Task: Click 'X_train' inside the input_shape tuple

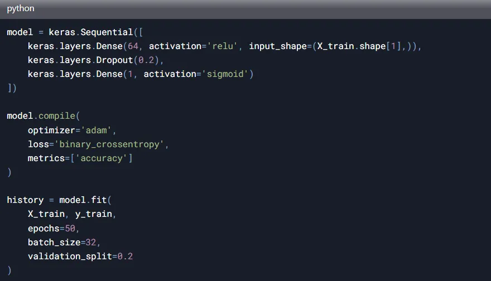Action: (x=335, y=46)
